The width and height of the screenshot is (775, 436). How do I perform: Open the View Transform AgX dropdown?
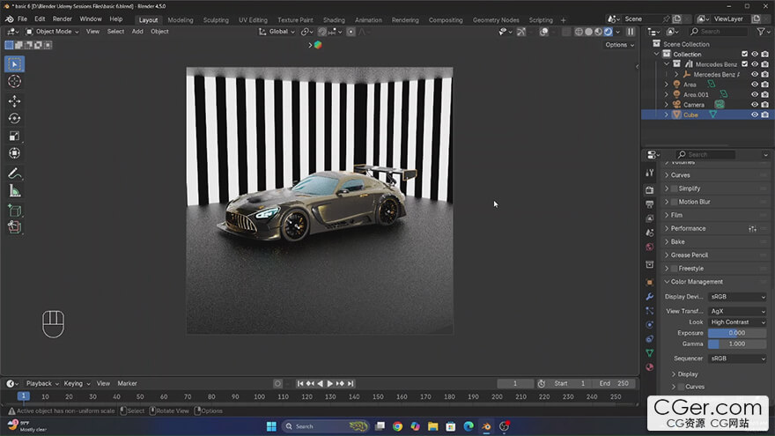737,311
